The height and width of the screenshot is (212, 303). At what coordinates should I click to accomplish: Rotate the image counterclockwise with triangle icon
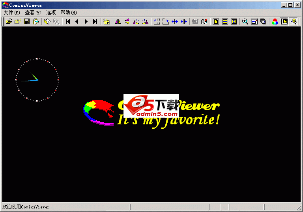(x=136, y=21)
